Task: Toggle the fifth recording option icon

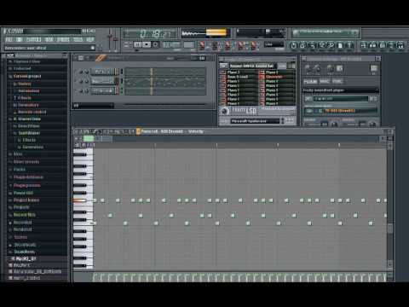Action: click(x=253, y=45)
